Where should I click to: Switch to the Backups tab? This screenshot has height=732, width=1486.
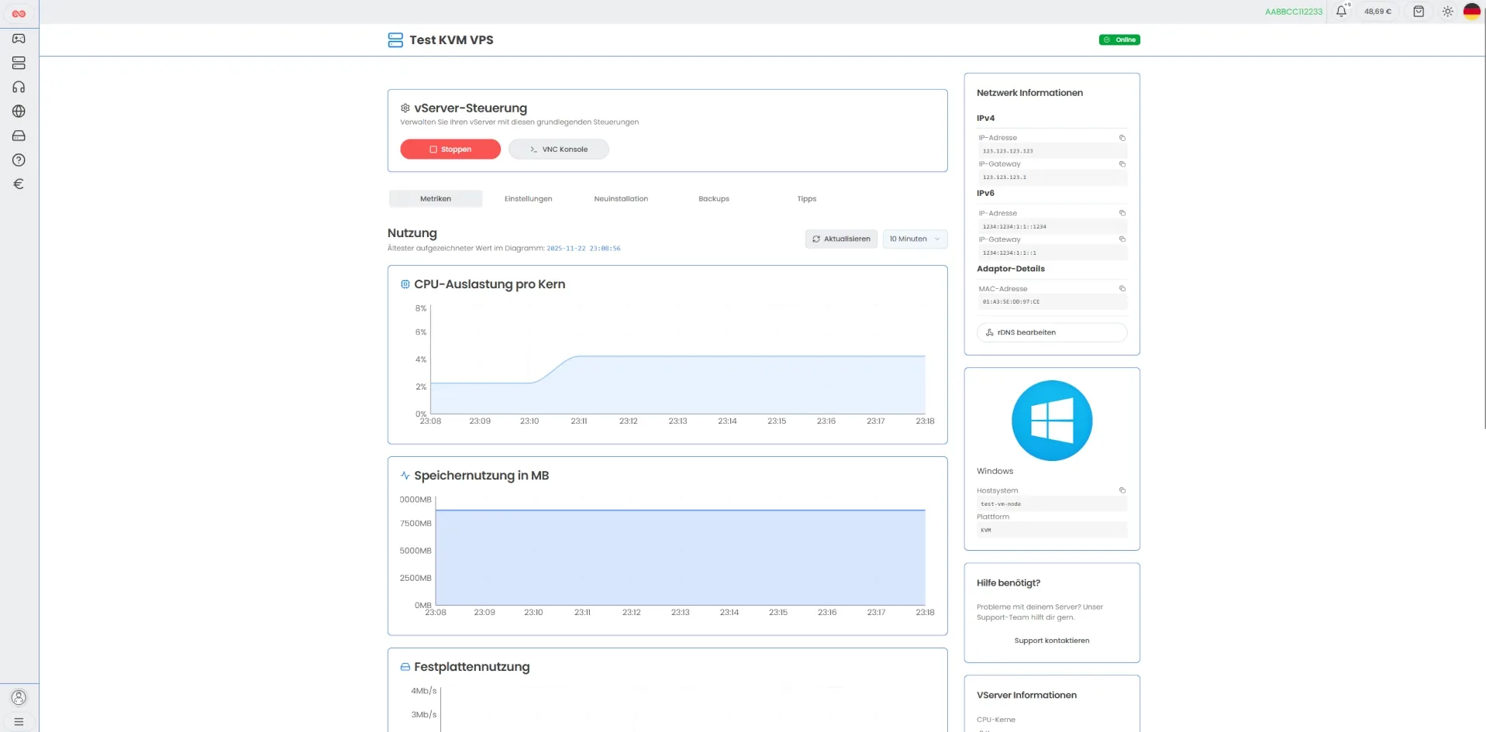click(x=714, y=199)
